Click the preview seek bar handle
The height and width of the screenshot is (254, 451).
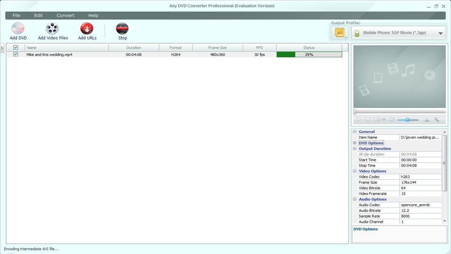[x=355, y=112]
